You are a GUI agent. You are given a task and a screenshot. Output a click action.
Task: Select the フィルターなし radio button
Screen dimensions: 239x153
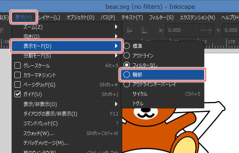pos(127,65)
